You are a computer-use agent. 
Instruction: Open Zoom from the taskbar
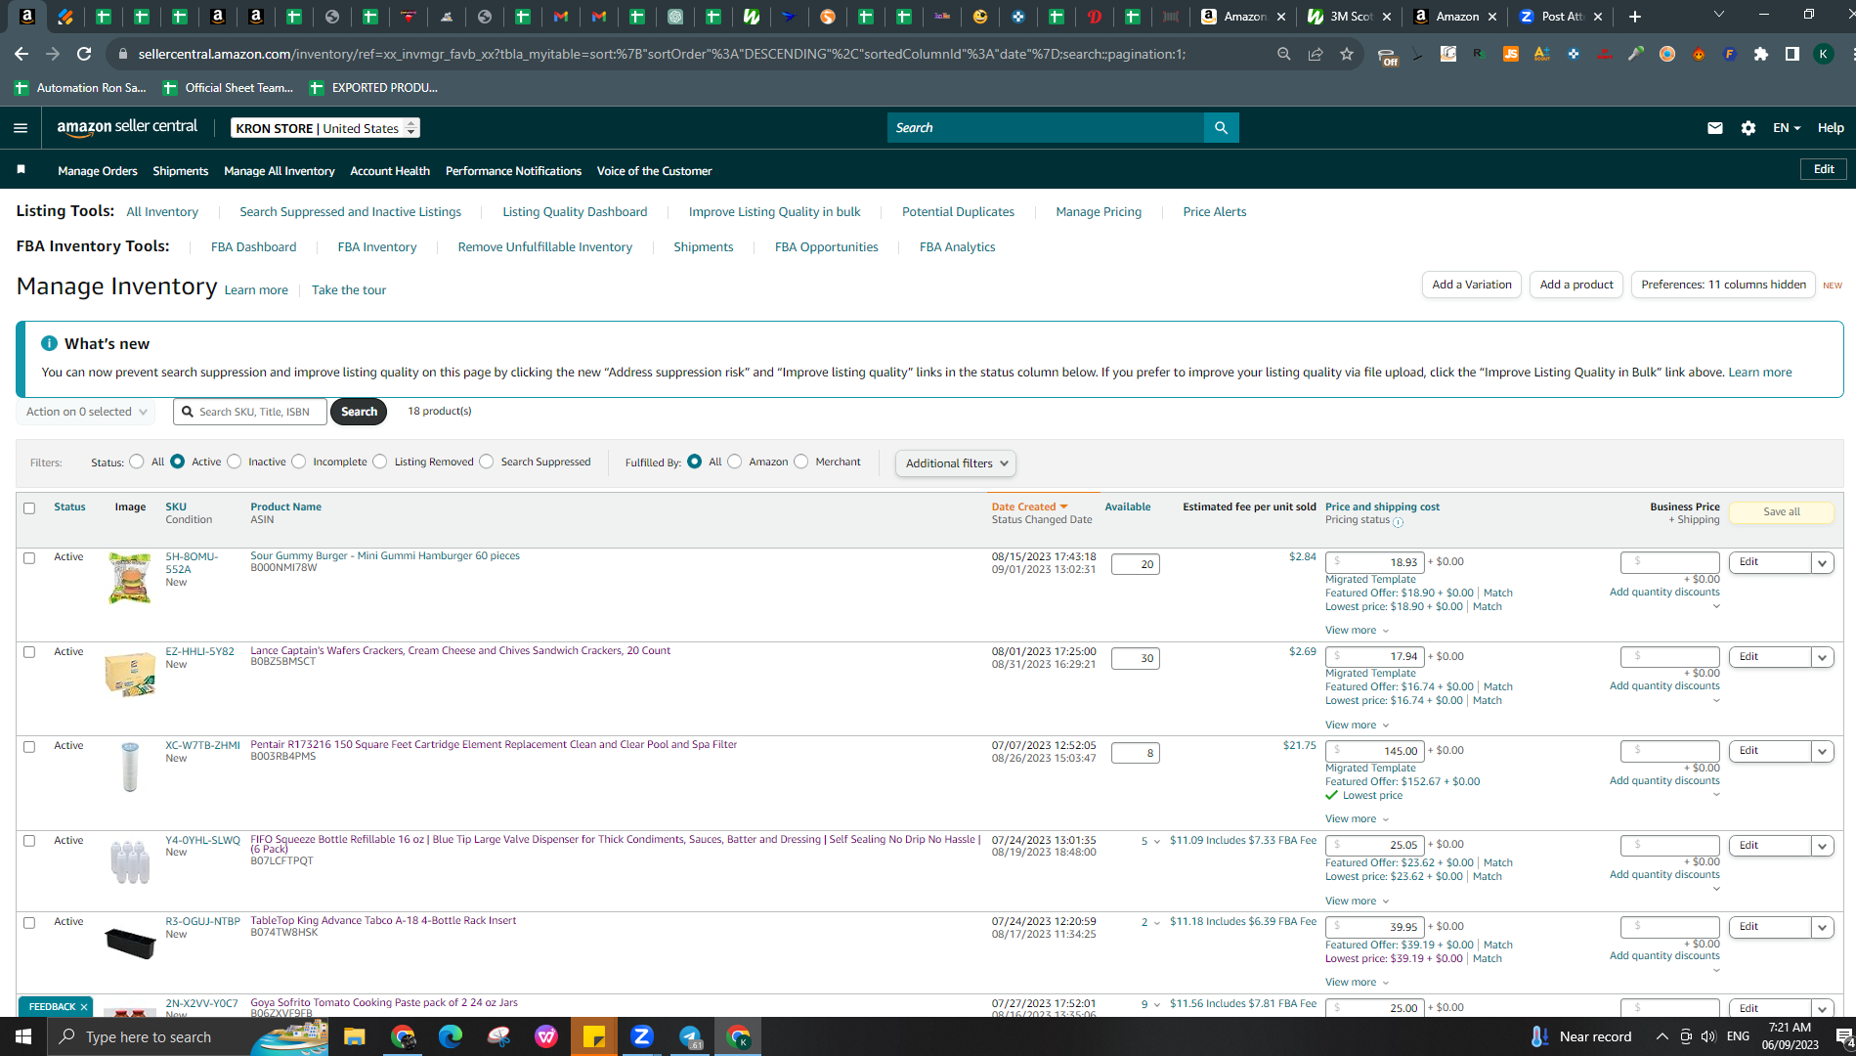click(642, 1036)
